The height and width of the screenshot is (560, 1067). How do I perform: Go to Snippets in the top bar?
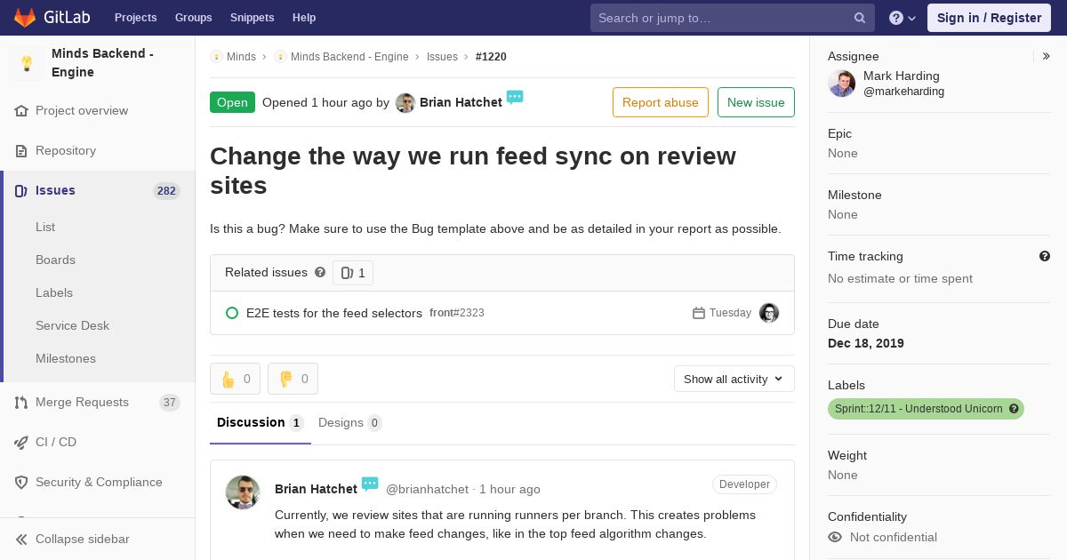(252, 18)
